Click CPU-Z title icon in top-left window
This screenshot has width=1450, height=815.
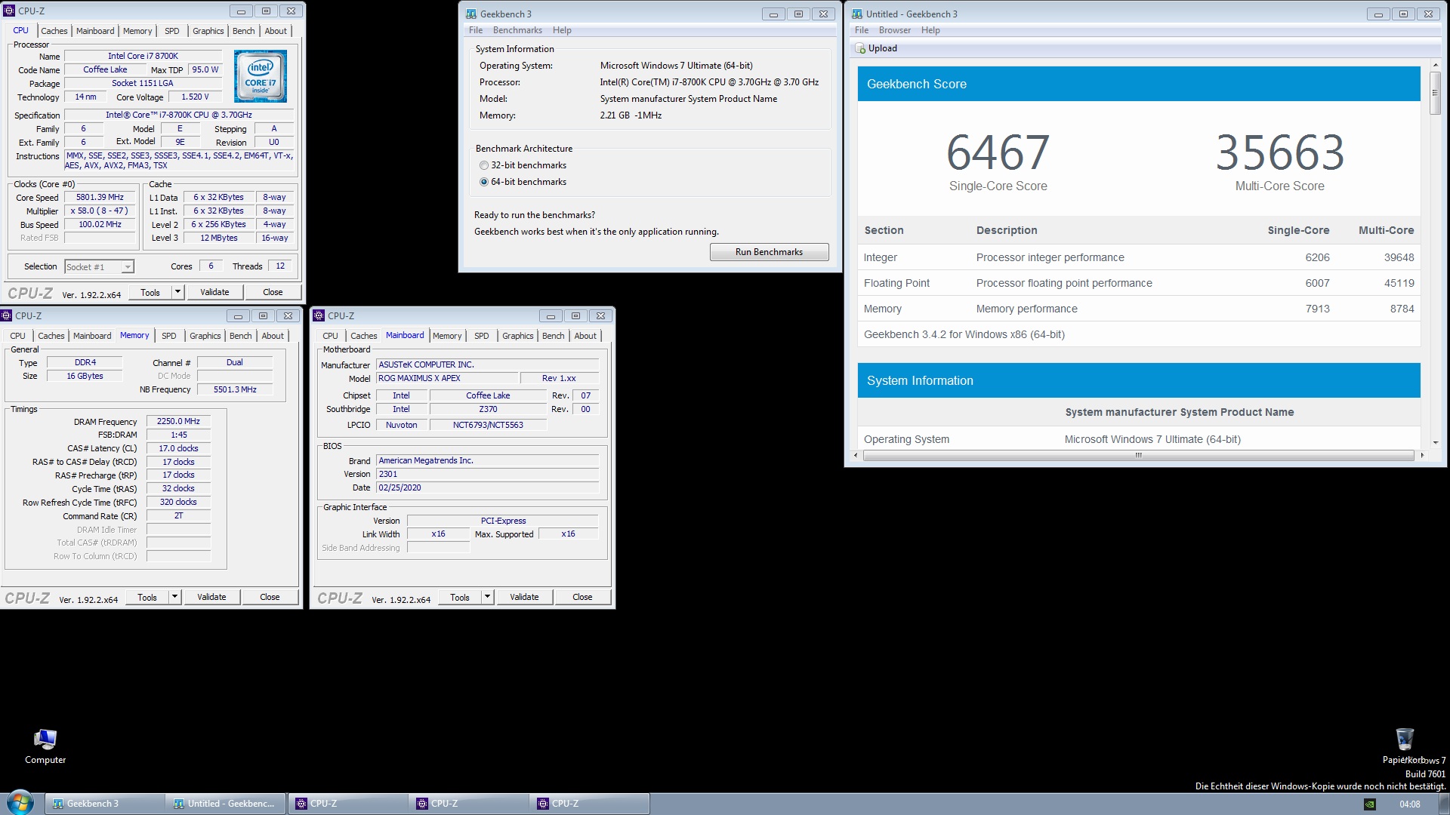pos(9,11)
